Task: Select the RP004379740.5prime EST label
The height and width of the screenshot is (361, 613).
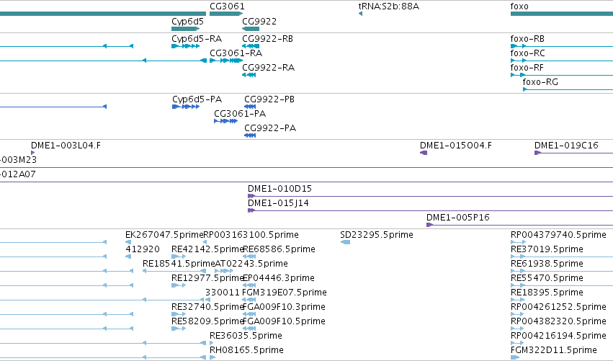Action: [558, 235]
